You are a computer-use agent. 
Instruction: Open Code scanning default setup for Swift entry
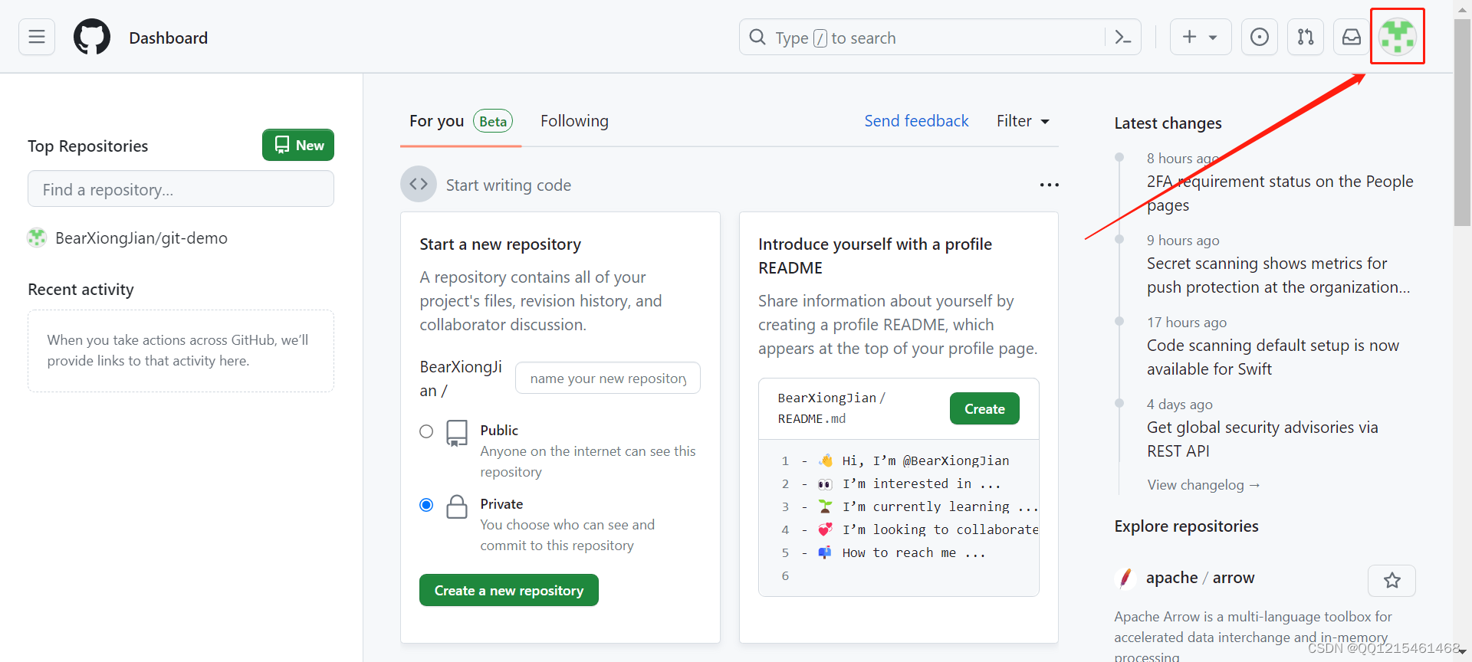(x=1273, y=357)
